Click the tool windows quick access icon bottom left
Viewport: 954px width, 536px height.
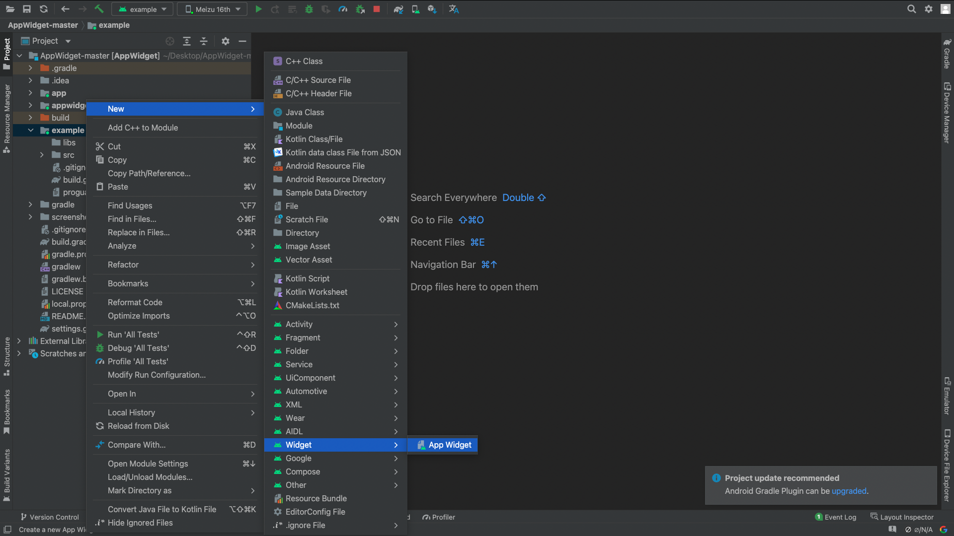7,530
